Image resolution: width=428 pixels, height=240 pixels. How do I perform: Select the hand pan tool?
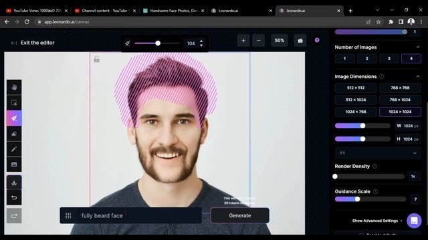[14, 87]
